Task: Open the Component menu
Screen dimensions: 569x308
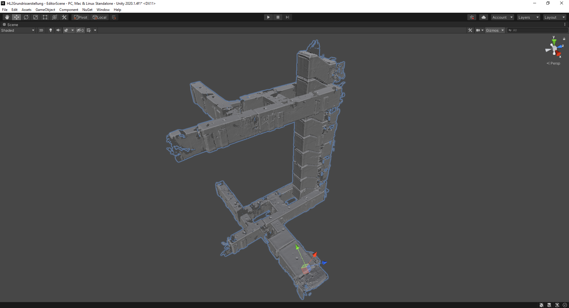Action: 68,10
